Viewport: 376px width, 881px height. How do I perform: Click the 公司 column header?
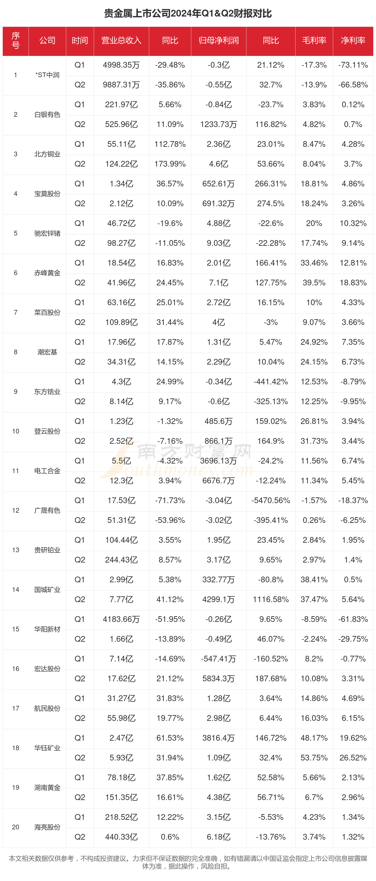coord(47,41)
